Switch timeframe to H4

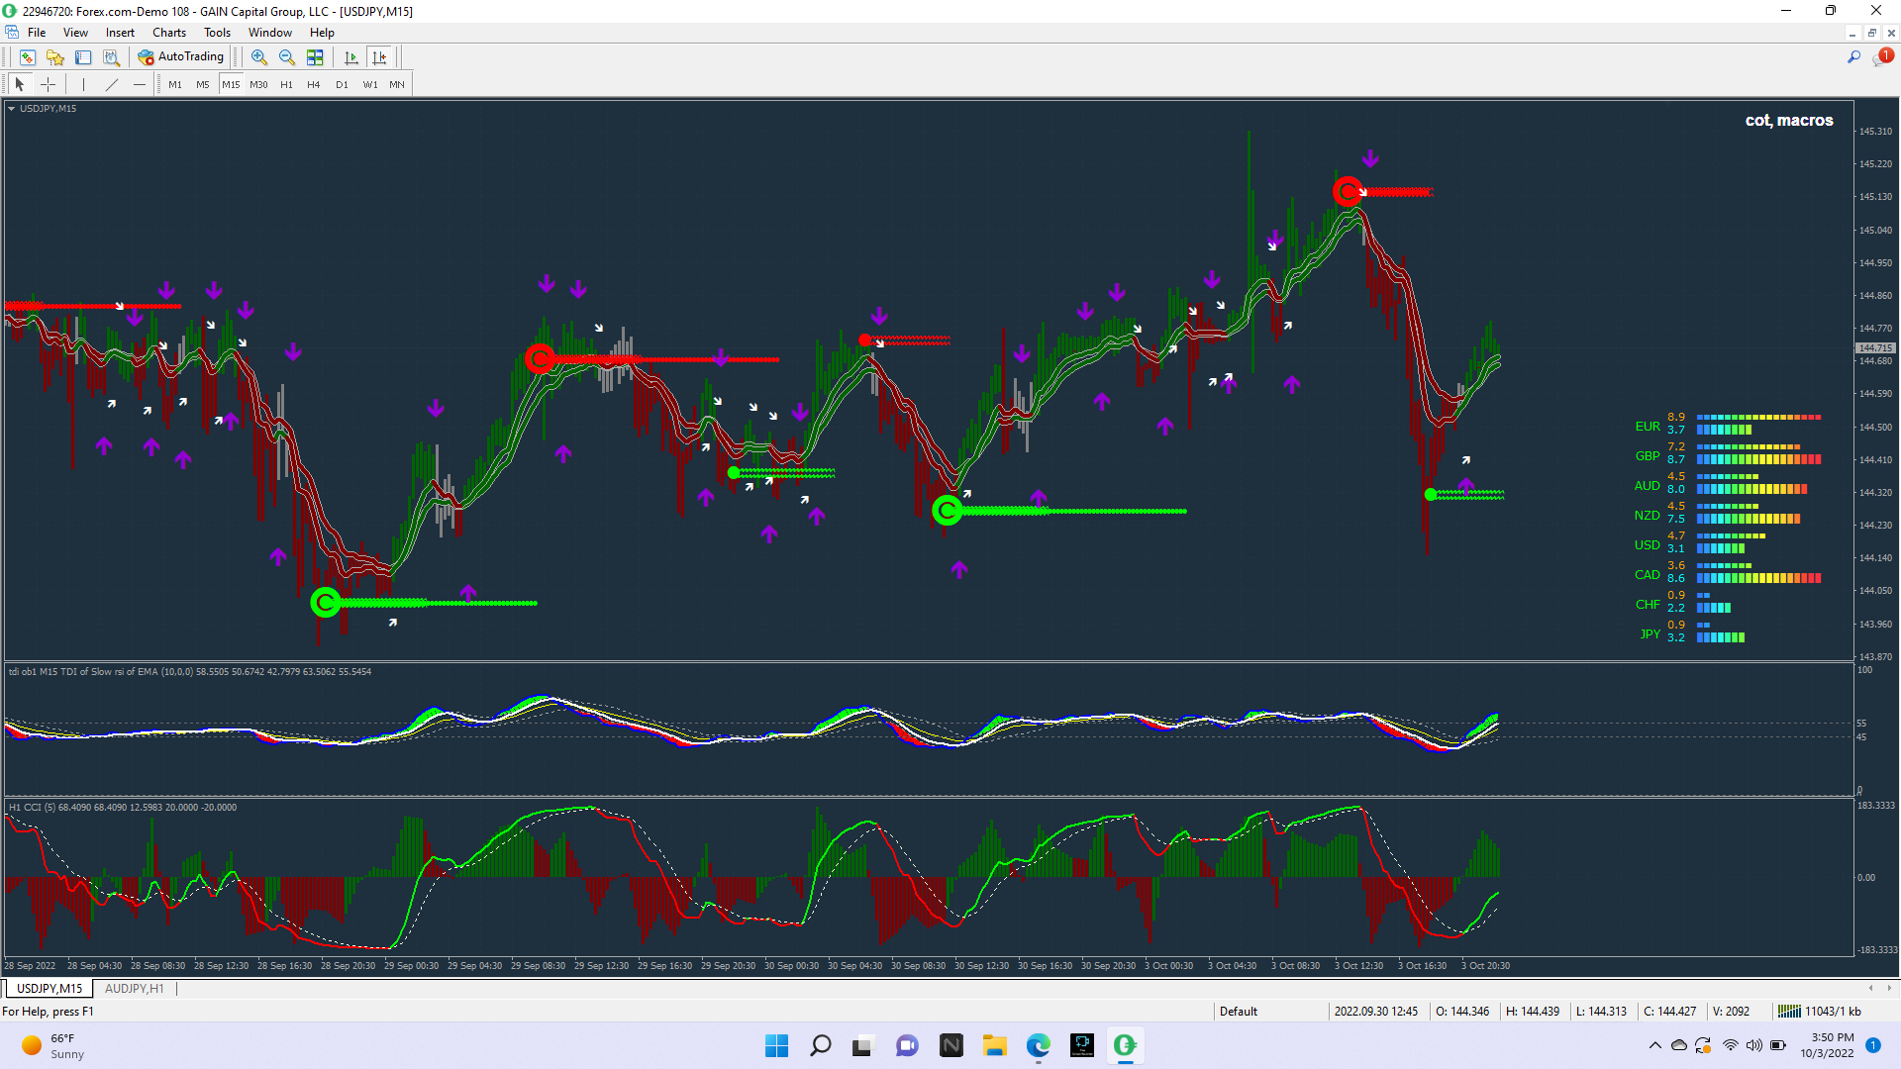[313, 85]
